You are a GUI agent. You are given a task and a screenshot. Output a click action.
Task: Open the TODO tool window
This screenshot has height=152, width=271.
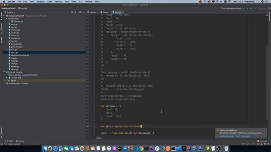(9, 141)
